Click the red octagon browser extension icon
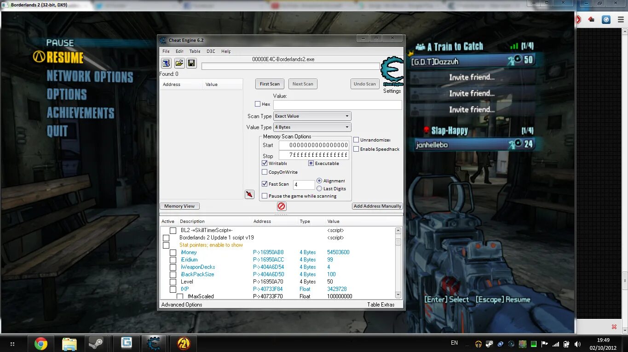The width and height of the screenshot is (628, 352). click(578, 20)
